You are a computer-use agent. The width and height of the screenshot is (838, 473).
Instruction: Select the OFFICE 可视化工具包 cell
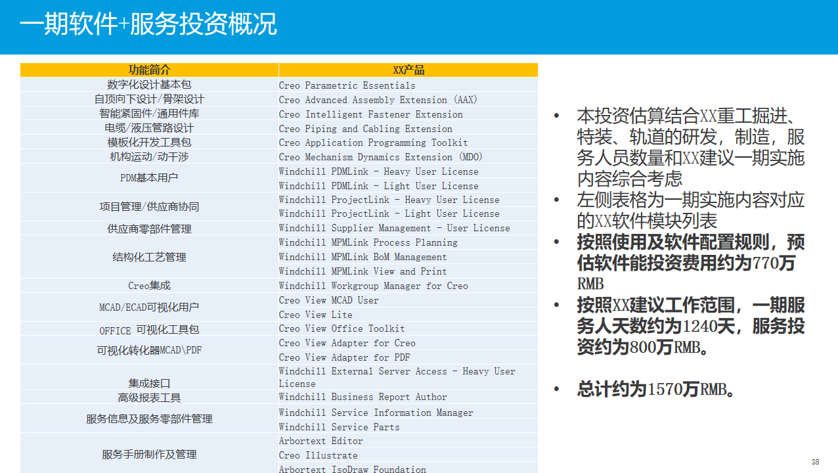coord(149,328)
